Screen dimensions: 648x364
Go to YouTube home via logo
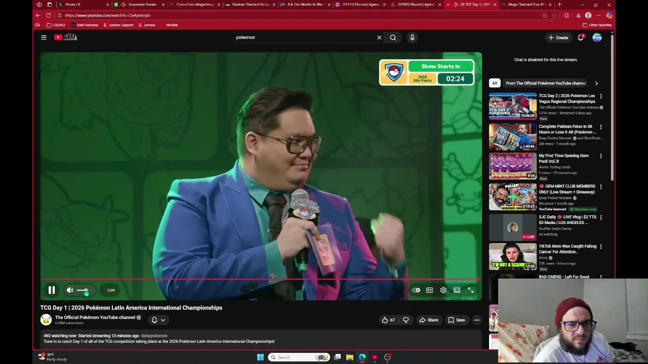[66, 37]
